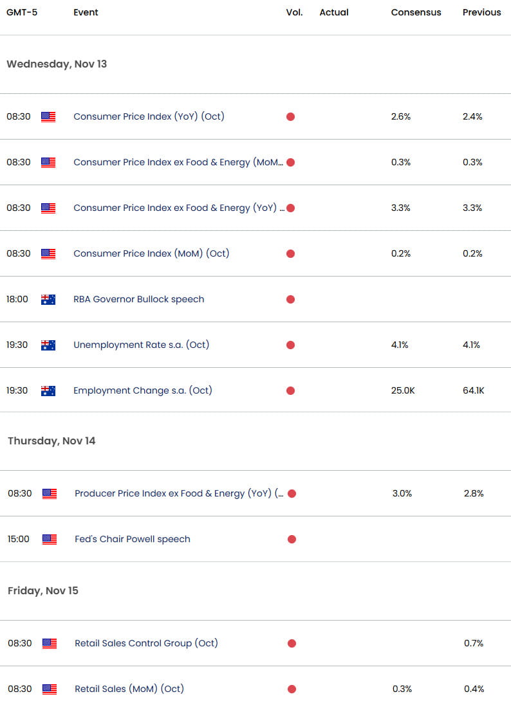
Task: Click the Consensus column header
Action: click(416, 12)
